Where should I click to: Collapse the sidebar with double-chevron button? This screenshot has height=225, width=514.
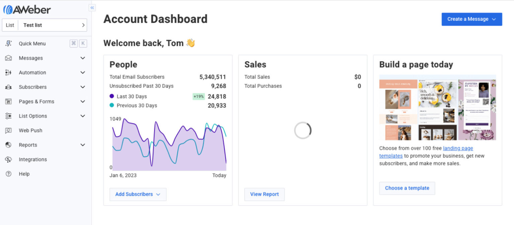click(x=92, y=8)
